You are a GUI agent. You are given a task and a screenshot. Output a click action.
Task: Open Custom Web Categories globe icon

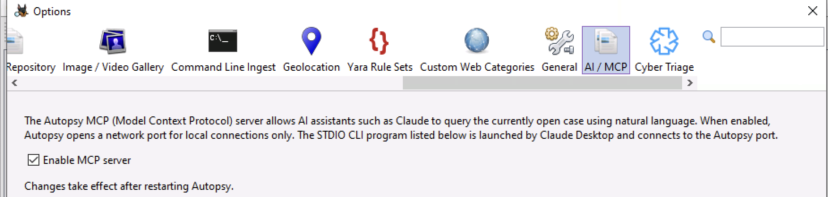[477, 41]
